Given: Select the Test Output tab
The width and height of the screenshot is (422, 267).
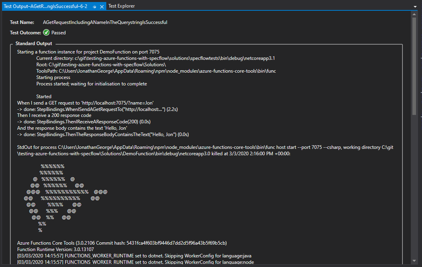Looking at the screenshot, I should tap(44, 6).
